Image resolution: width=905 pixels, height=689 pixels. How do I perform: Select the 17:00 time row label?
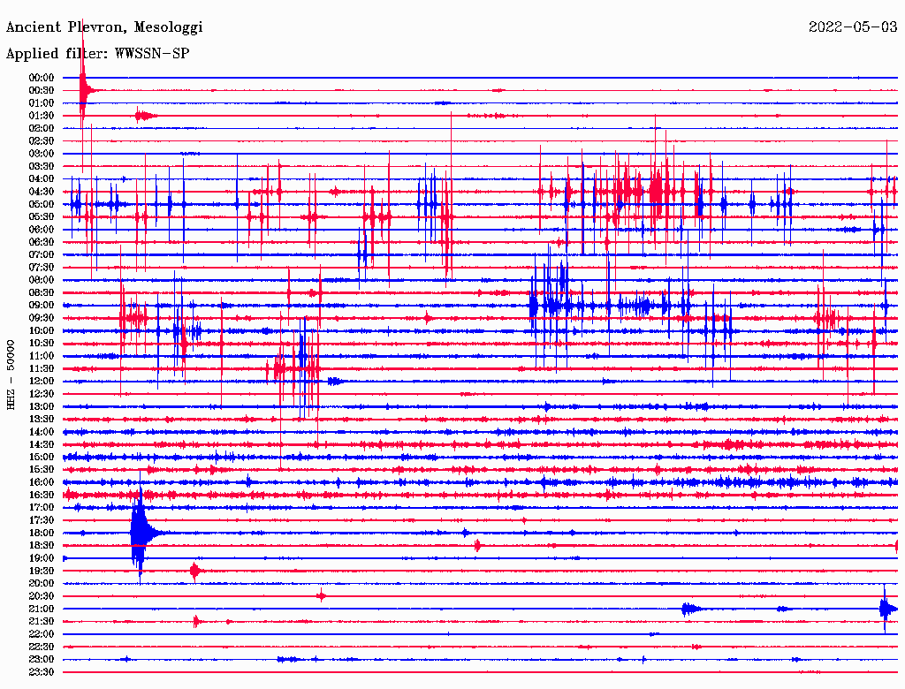(42, 508)
